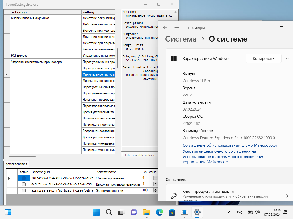Screen dimensions: 293x219
Task: Select Разрешить состояния setting row
Action: pyautogui.click(x=98, y=131)
